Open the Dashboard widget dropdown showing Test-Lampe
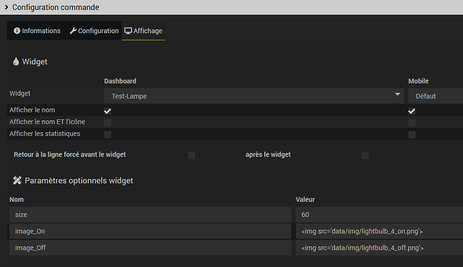 tap(254, 96)
